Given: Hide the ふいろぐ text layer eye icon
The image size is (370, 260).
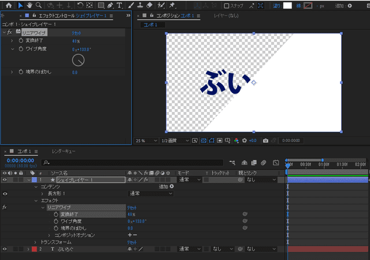Looking at the screenshot, I should [5, 249].
